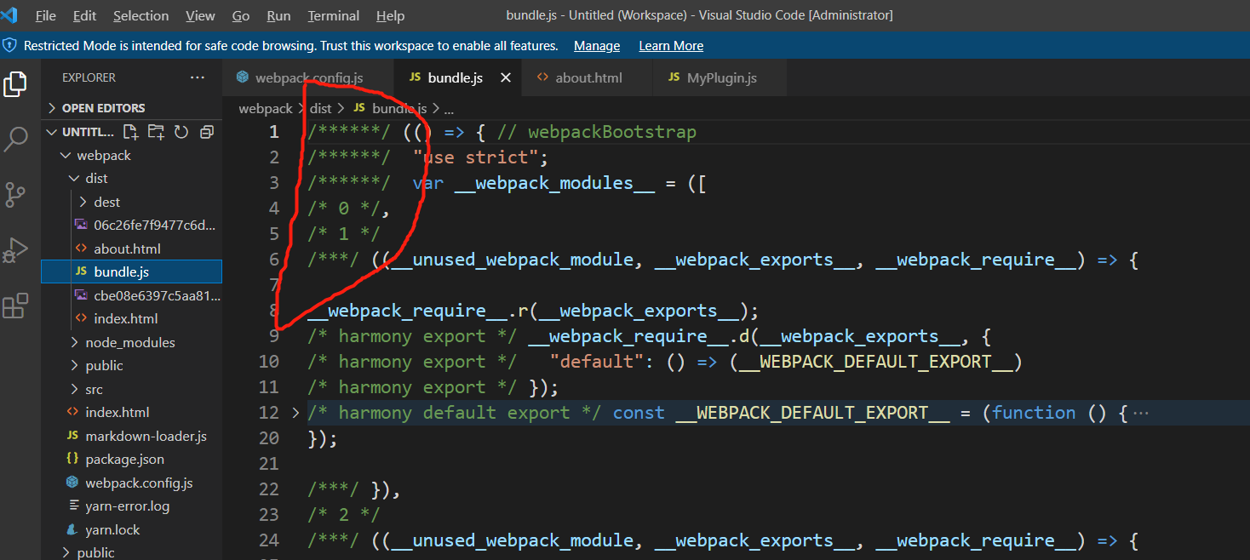Open the Extensions view icon
The width and height of the screenshot is (1250, 560).
[x=16, y=306]
